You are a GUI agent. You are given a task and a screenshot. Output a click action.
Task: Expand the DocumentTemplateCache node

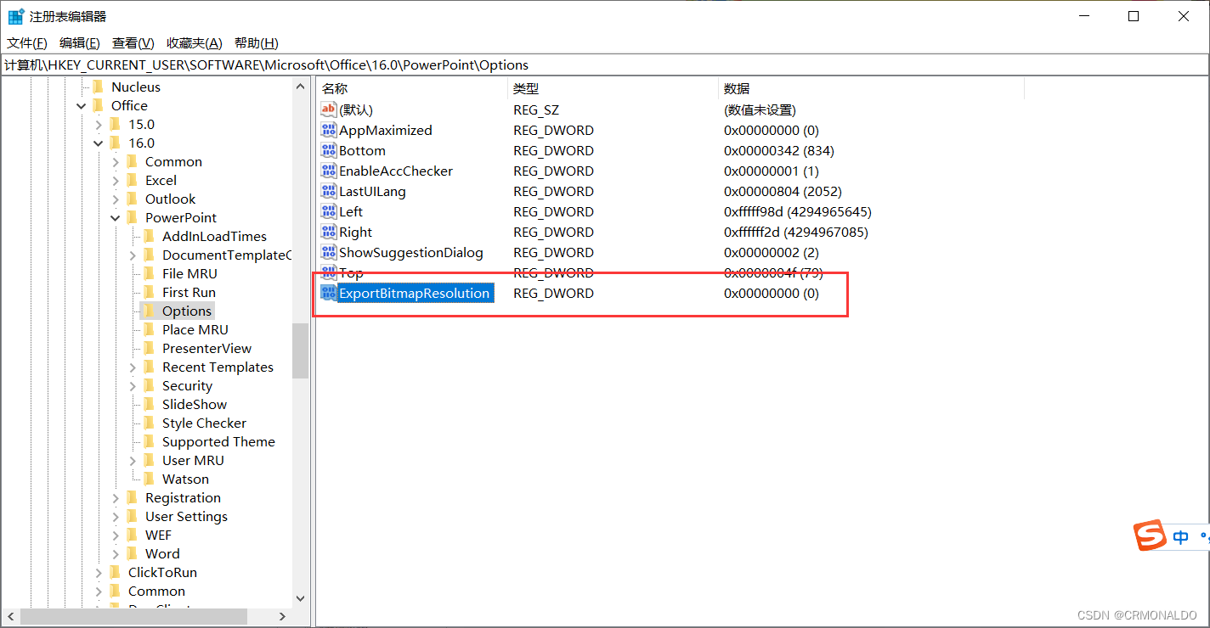tap(133, 255)
